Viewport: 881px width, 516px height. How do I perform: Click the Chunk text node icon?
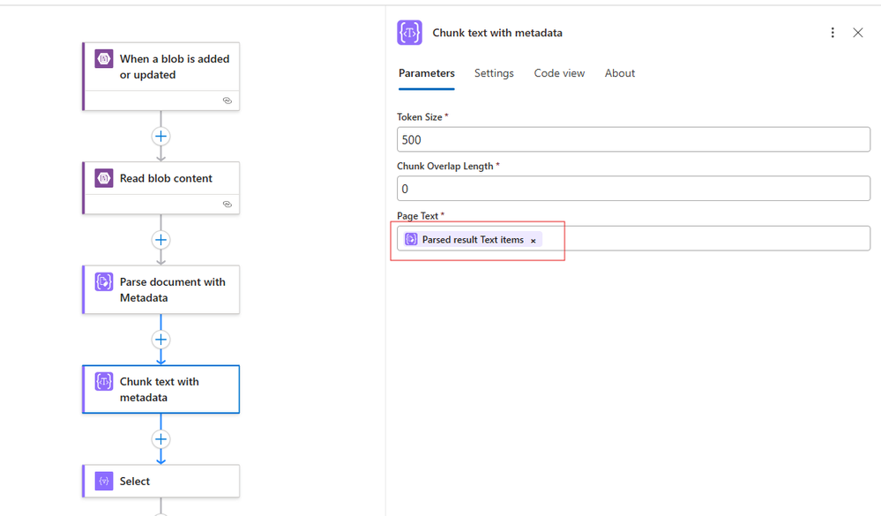point(104,382)
